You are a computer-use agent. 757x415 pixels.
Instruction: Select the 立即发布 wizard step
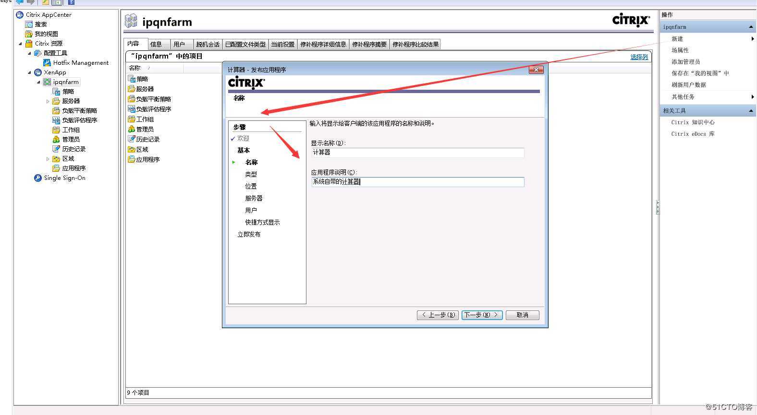coord(249,234)
